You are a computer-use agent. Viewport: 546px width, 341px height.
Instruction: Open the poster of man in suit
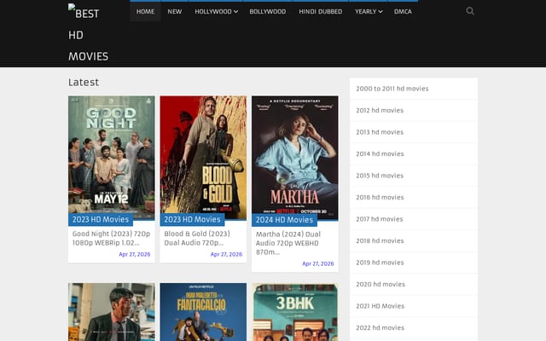click(112, 312)
